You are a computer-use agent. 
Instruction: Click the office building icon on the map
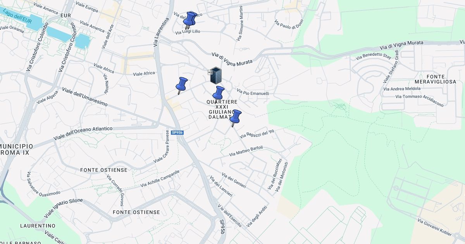click(215, 75)
